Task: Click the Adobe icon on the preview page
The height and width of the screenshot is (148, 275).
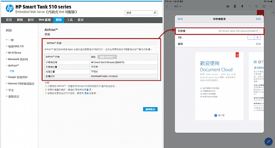Action: [237, 55]
